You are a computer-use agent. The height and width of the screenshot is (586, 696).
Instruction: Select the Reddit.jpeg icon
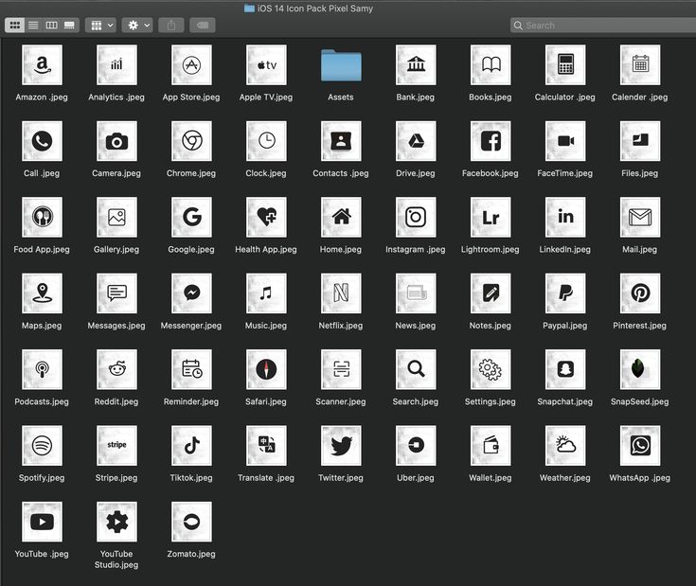click(116, 369)
